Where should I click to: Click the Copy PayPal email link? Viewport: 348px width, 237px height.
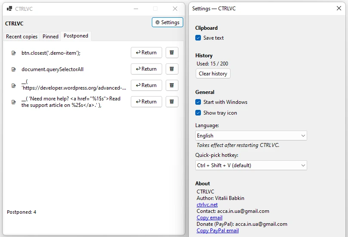[x=218, y=231]
